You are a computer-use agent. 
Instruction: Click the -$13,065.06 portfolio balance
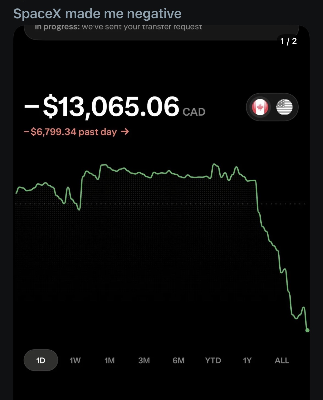(102, 107)
